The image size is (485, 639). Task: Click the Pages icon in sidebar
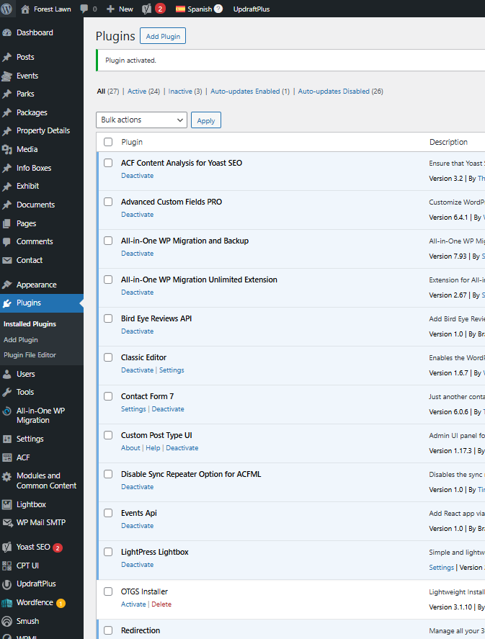[x=7, y=223]
